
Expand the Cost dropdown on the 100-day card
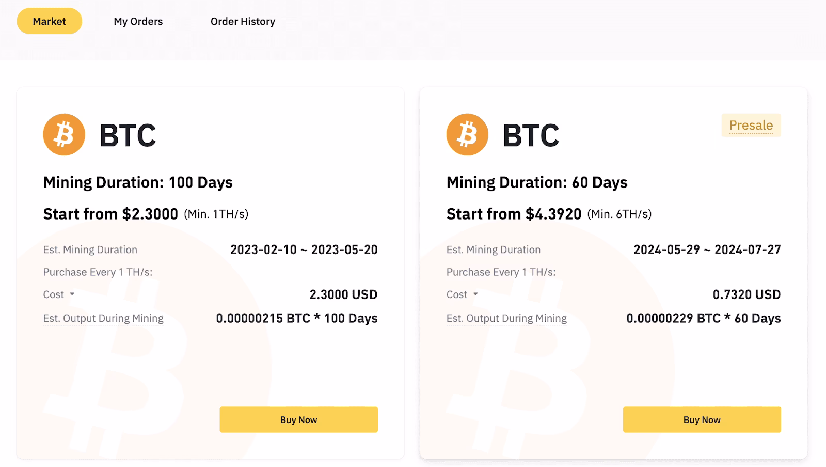pyautogui.click(x=73, y=295)
